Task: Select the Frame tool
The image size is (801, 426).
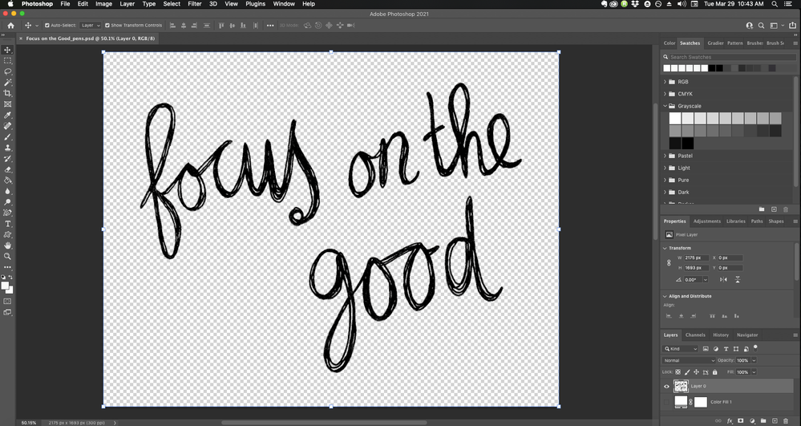Action: pyautogui.click(x=8, y=103)
